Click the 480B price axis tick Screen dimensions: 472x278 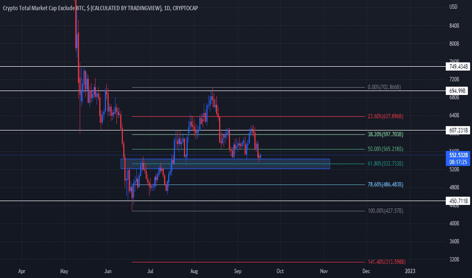tap(454, 188)
